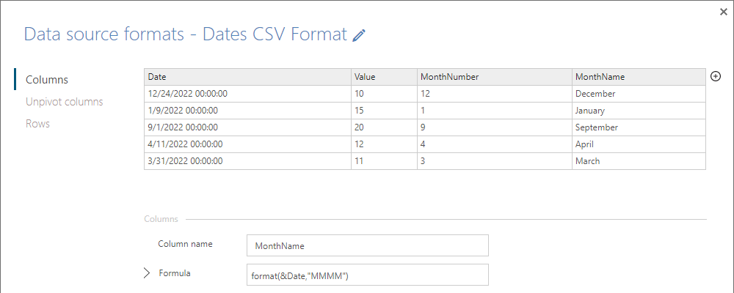Click the 3/31/2022 date cell
This screenshot has height=293, width=734.
coord(247,160)
